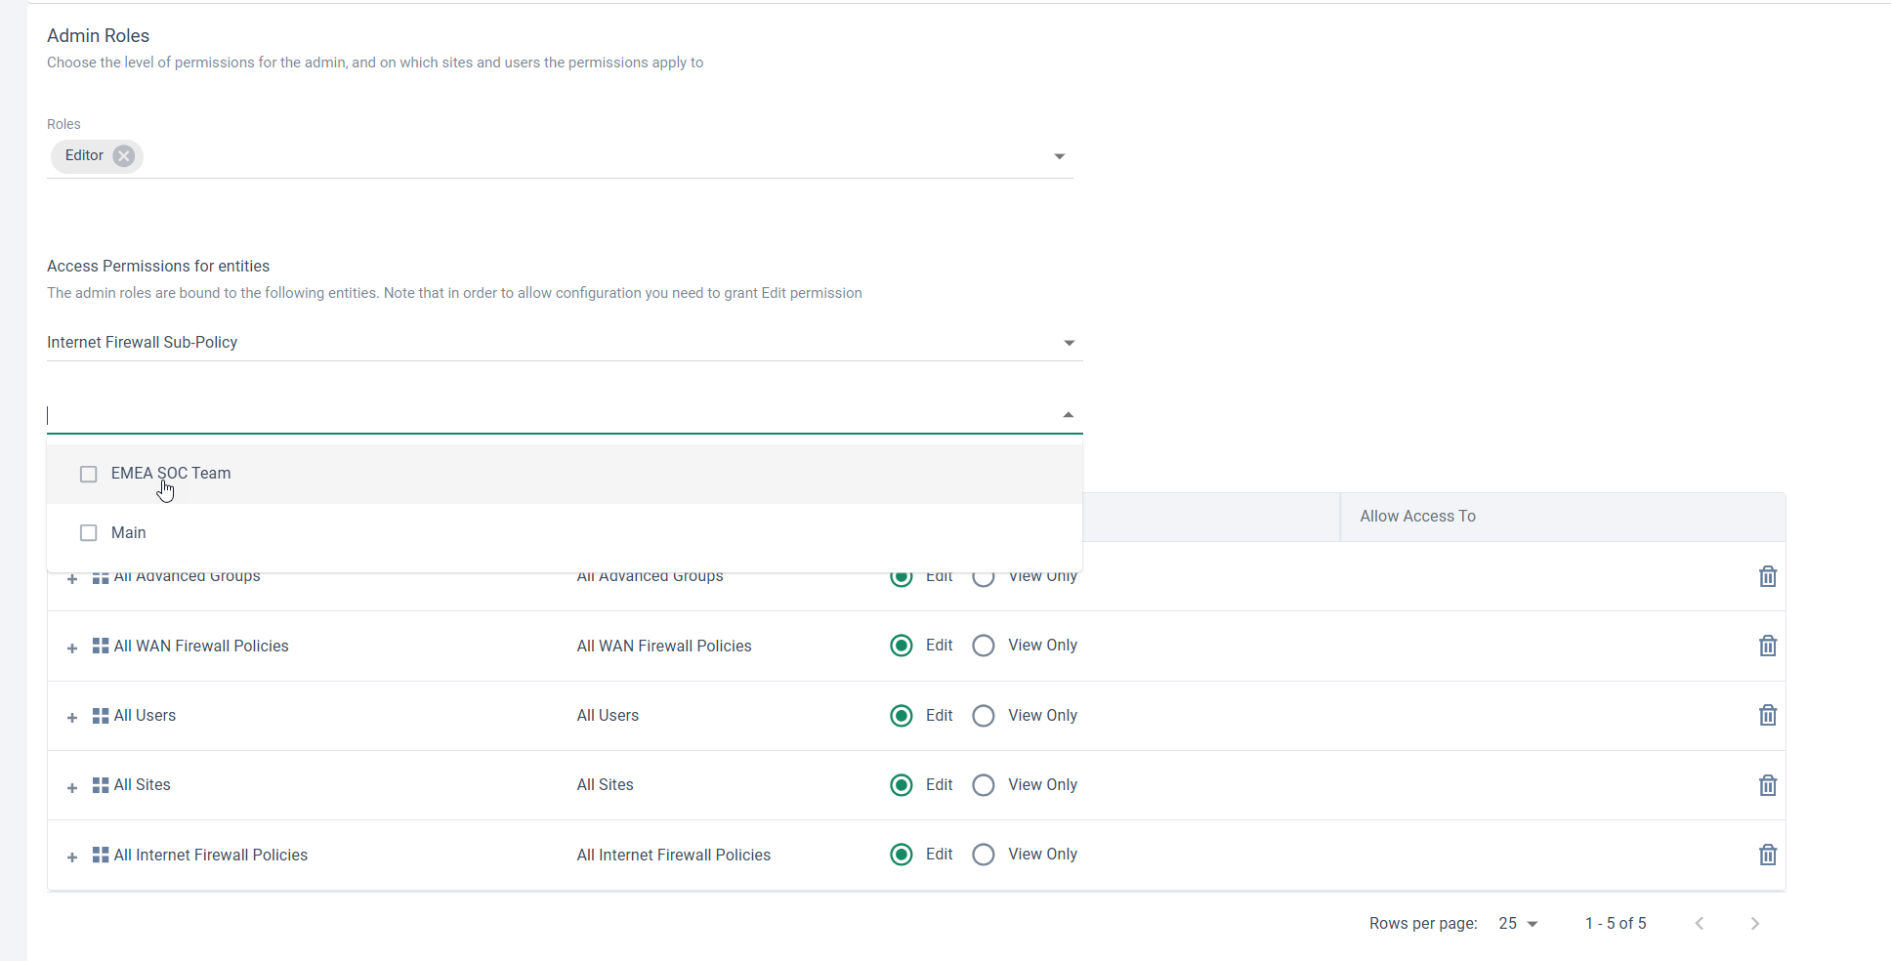Go to the next page of results
Viewport: 1891px width, 961px height.
click(x=1755, y=923)
